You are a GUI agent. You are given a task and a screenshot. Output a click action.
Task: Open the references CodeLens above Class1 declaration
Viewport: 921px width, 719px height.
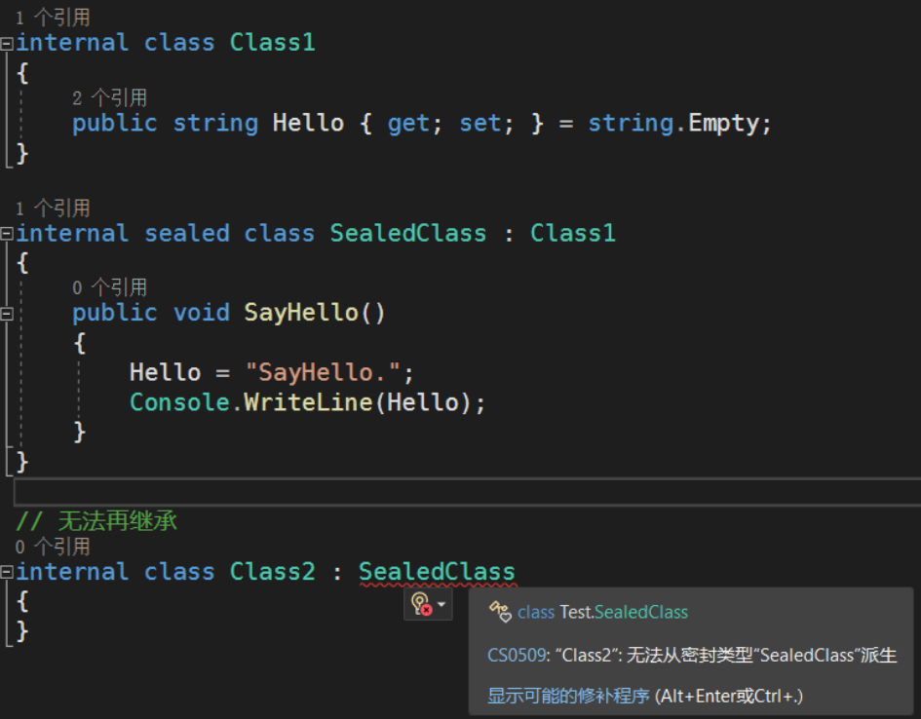(53, 18)
